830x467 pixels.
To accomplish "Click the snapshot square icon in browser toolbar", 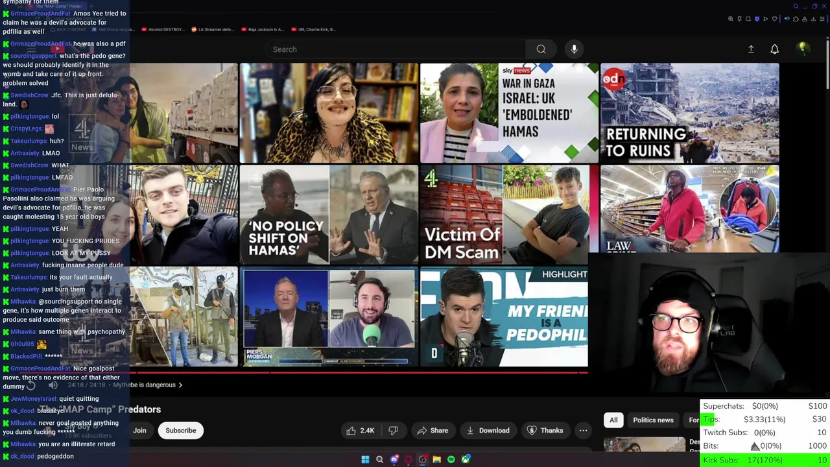I will click(748, 19).
